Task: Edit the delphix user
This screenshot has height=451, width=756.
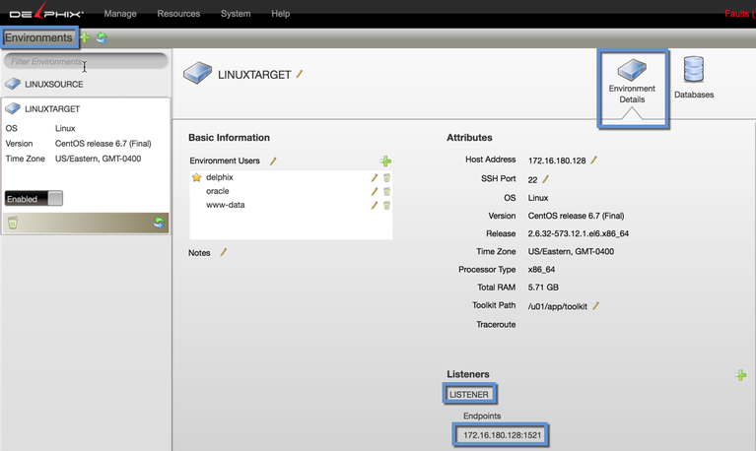Action: (375, 178)
